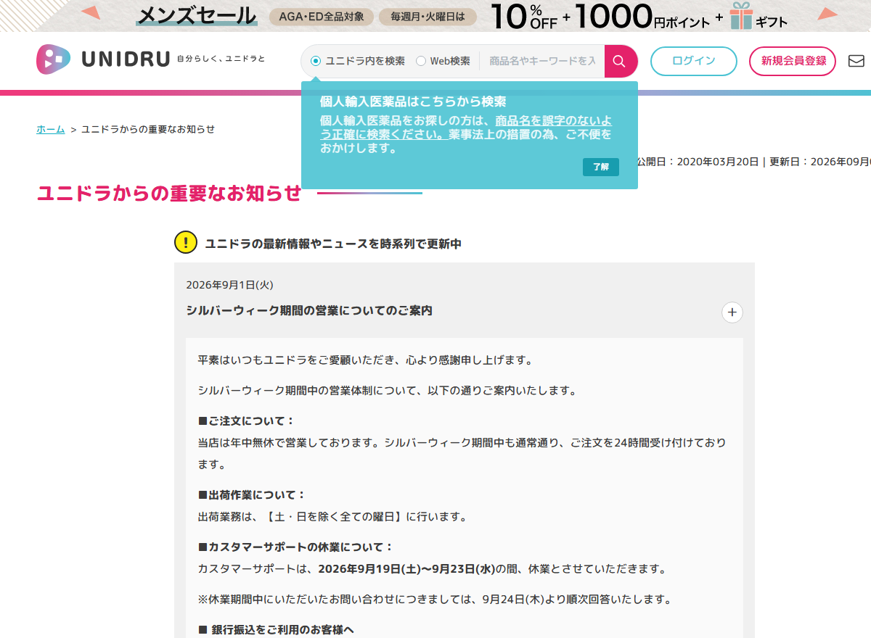Click the heading シルバーウィーク期間の営業についてのご案内
The width and height of the screenshot is (871, 638).
(x=309, y=310)
